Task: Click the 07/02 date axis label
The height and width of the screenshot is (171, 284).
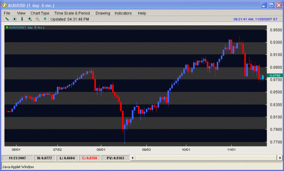Action: coord(57,150)
